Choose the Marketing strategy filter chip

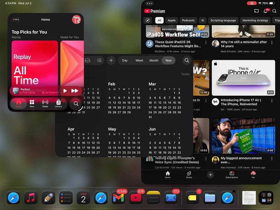tap(255, 20)
